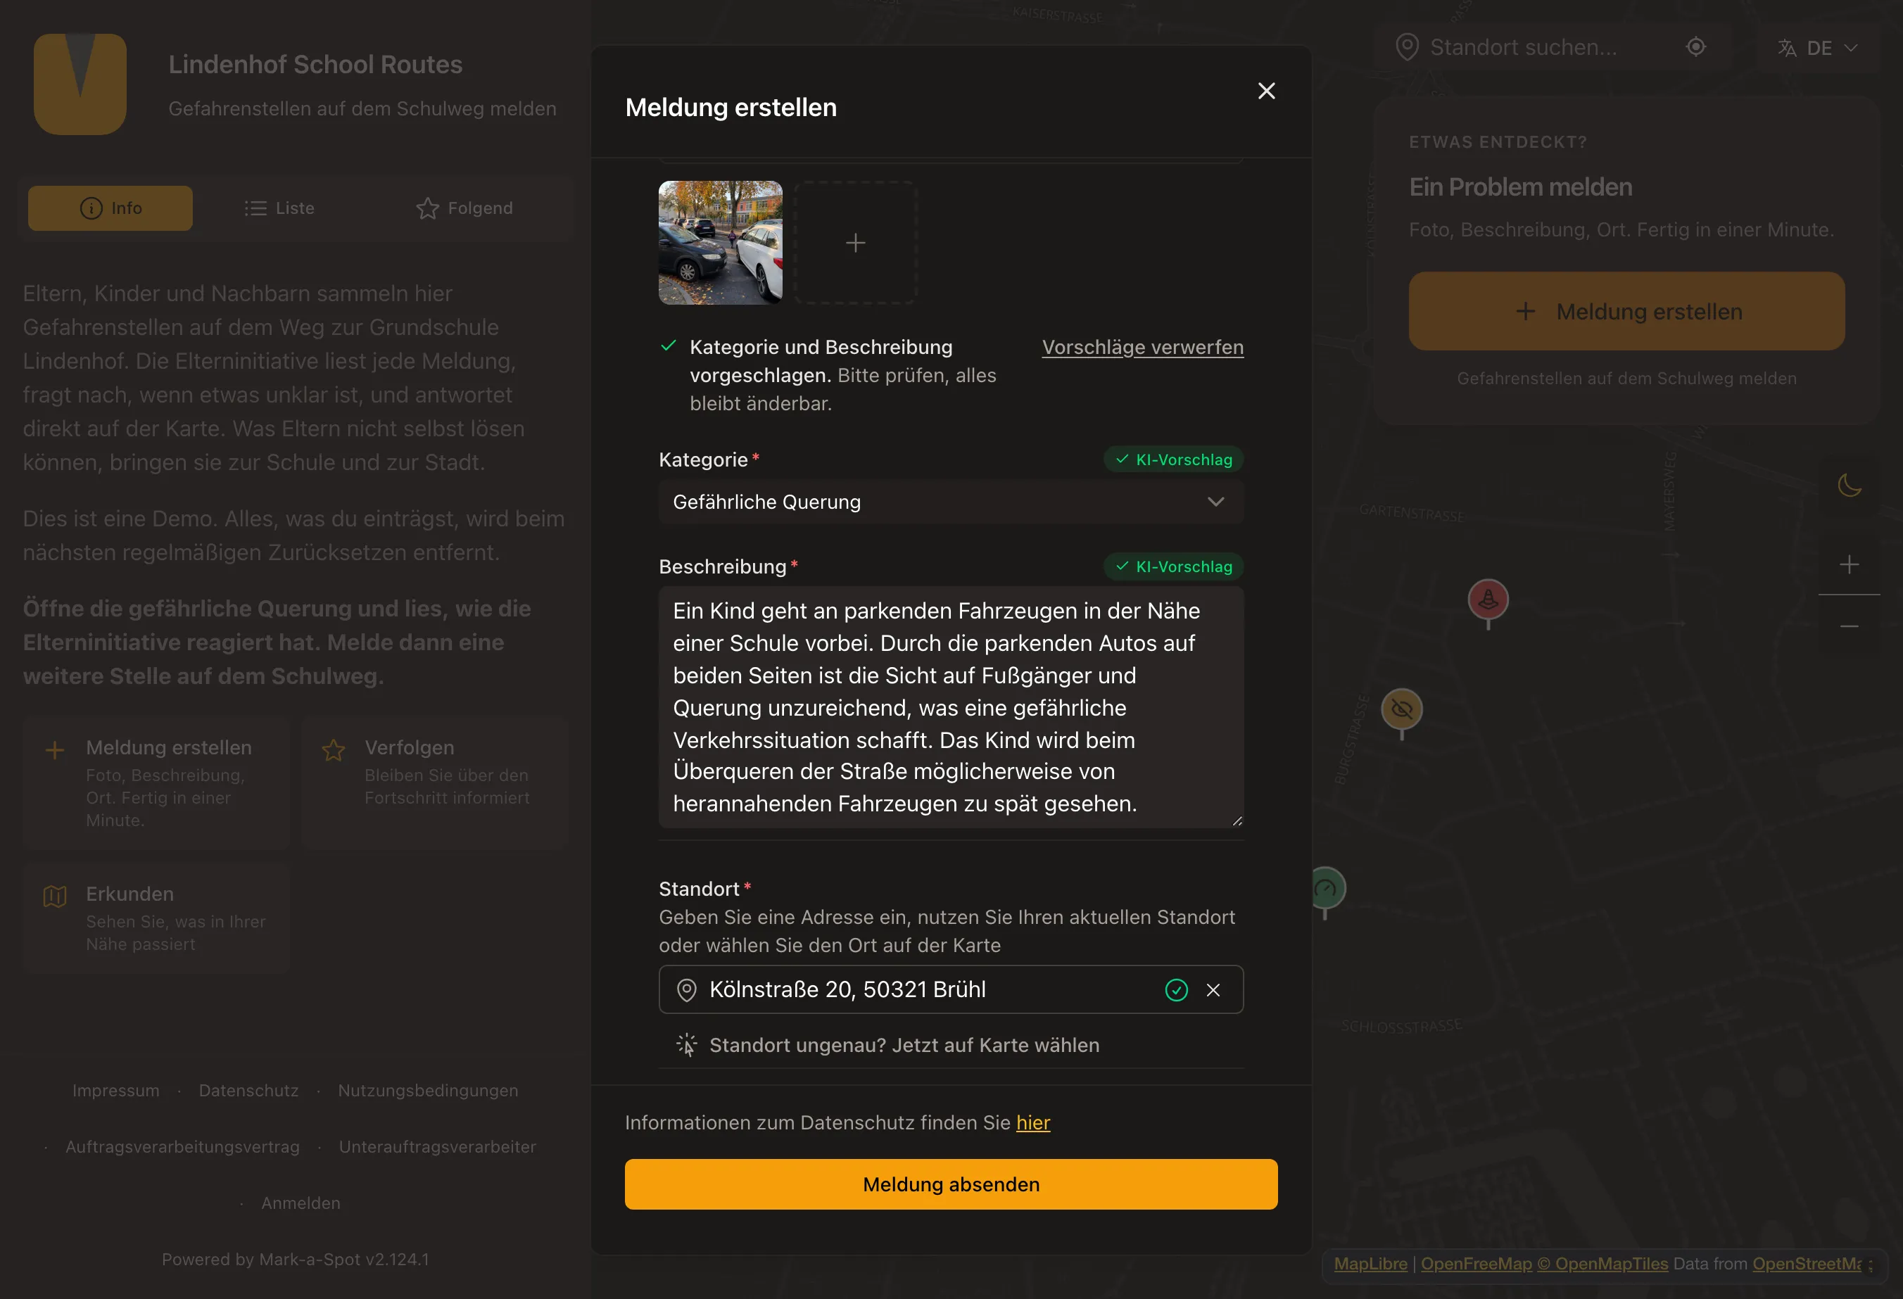The width and height of the screenshot is (1903, 1299).
Task: Open the uploaded street photo thumbnail
Action: click(721, 243)
